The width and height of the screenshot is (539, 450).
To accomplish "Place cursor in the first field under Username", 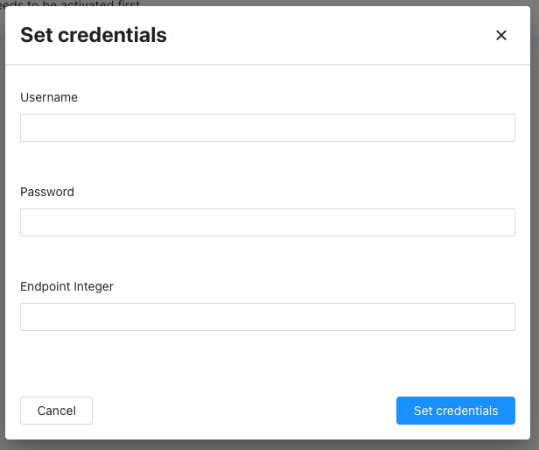I will (x=267, y=128).
